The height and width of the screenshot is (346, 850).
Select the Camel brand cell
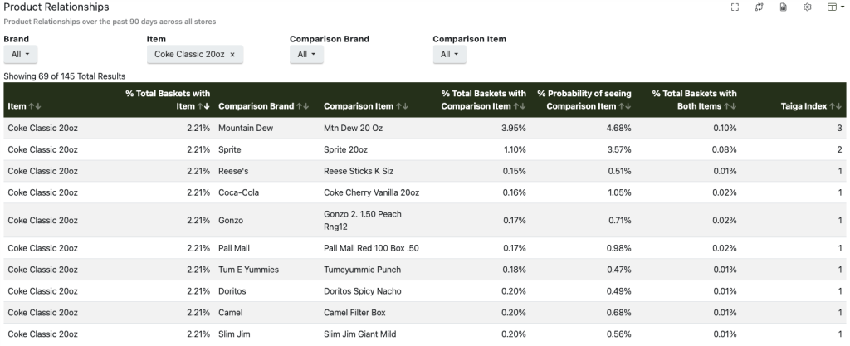click(x=231, y=313)
